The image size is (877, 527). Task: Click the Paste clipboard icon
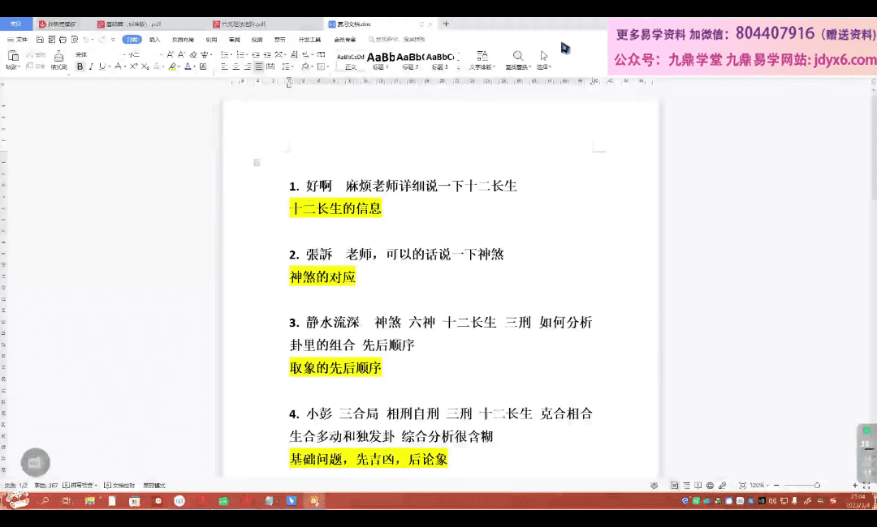point(13,56)
